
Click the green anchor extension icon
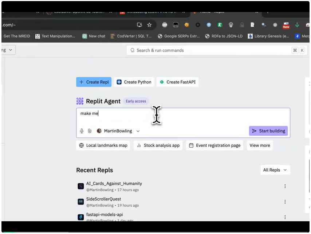(x=297, y=25)
